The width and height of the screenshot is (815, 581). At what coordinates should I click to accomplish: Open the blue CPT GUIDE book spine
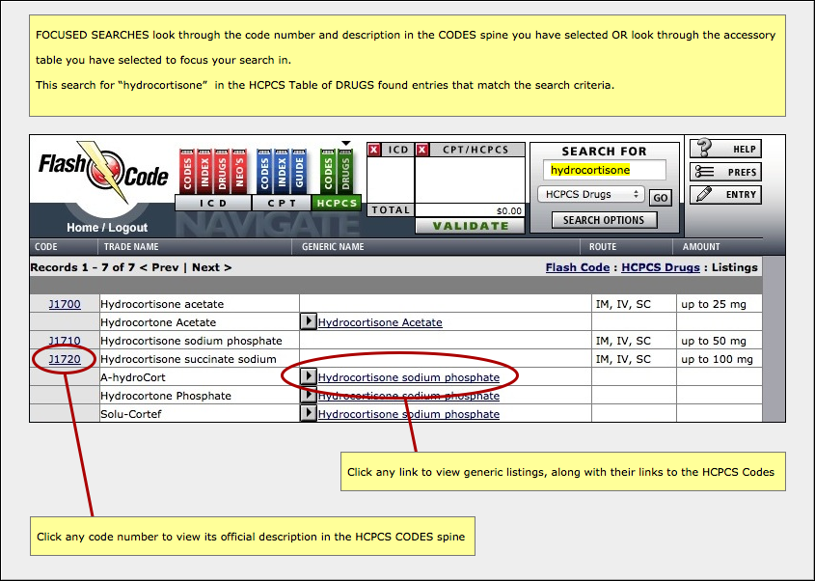click(x=299, y=172)
